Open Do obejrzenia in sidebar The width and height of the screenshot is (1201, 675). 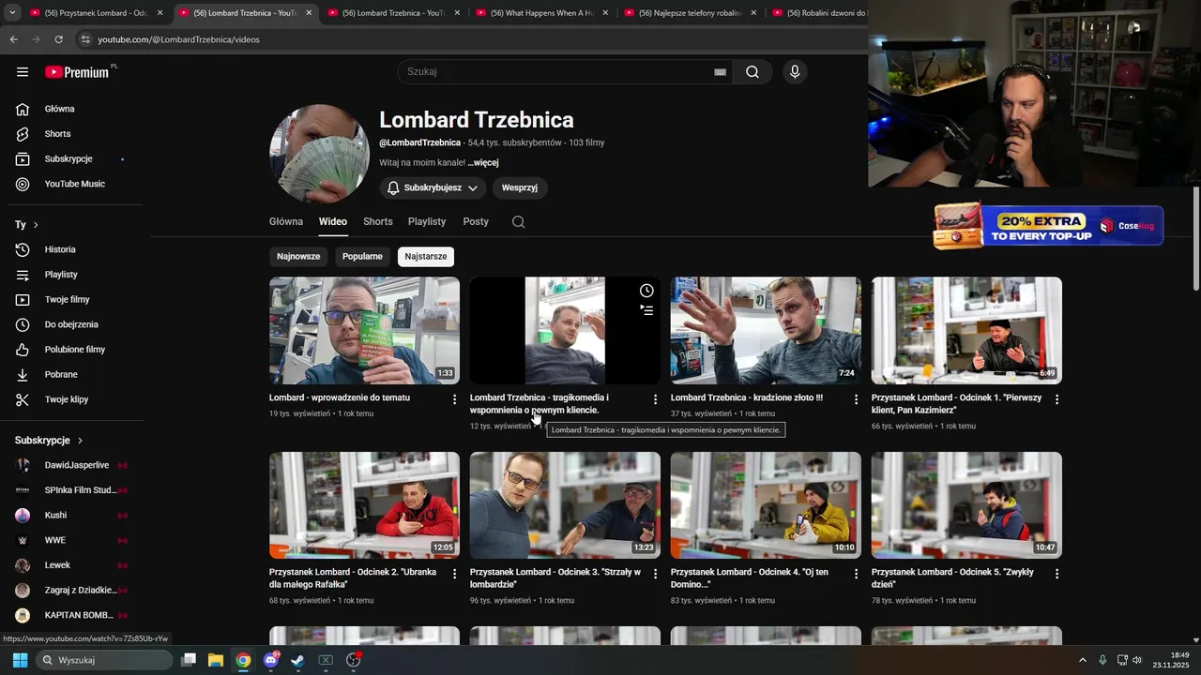click(x=71, y=324)
